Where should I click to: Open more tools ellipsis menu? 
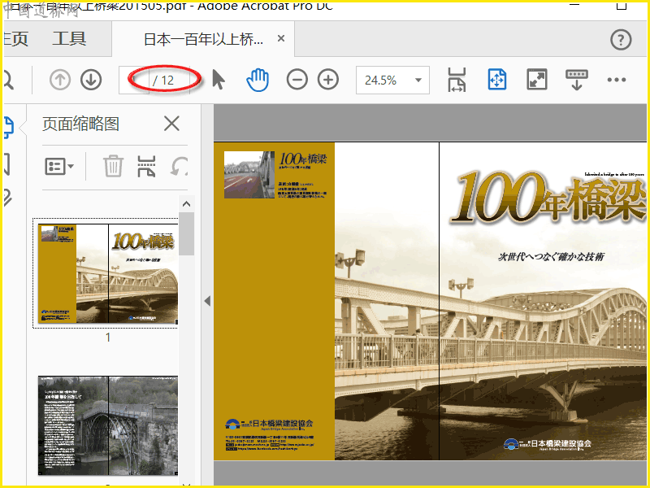[x=617, y=80]
